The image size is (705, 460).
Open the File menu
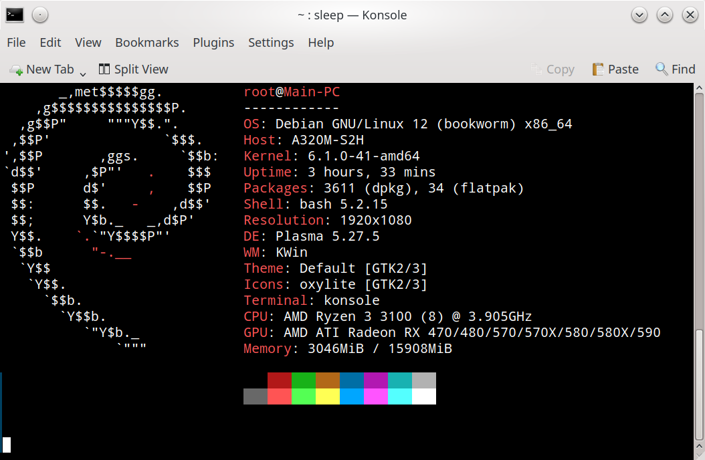tap(16, 43)
